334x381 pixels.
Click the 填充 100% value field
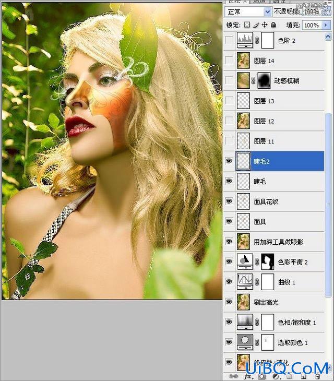(x=312, y=25)
